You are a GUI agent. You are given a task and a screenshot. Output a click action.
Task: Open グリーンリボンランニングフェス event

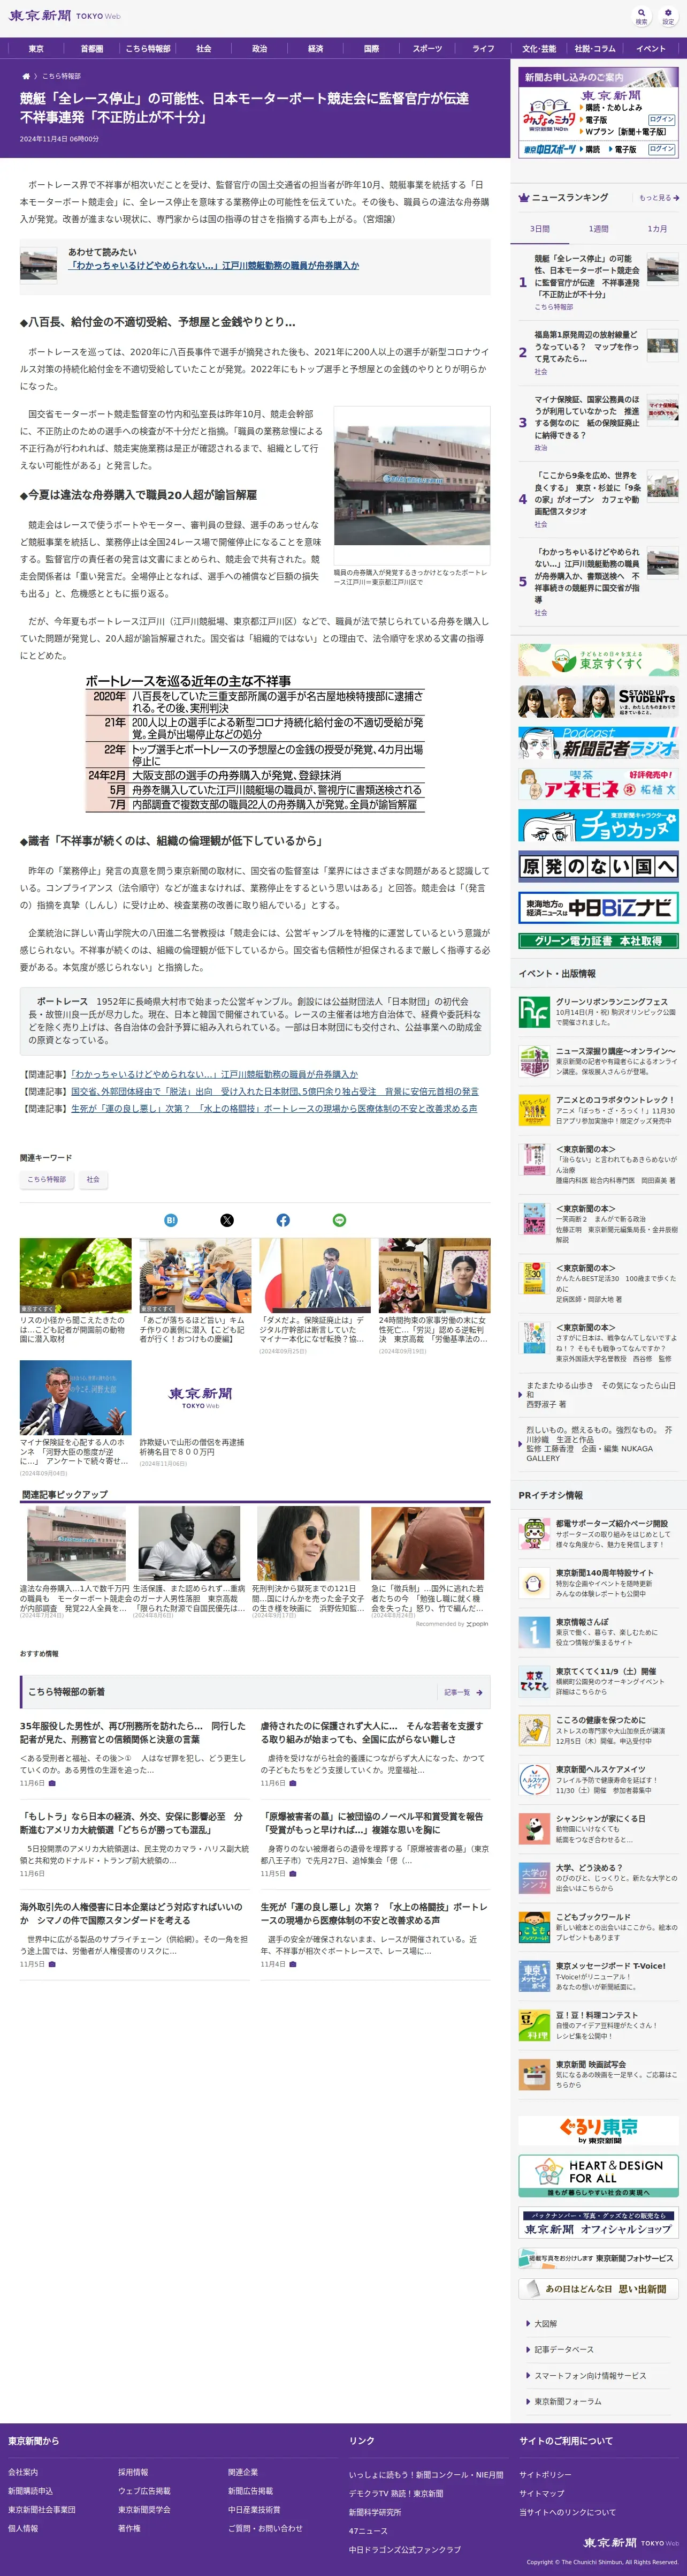(x=598, y=1011)
